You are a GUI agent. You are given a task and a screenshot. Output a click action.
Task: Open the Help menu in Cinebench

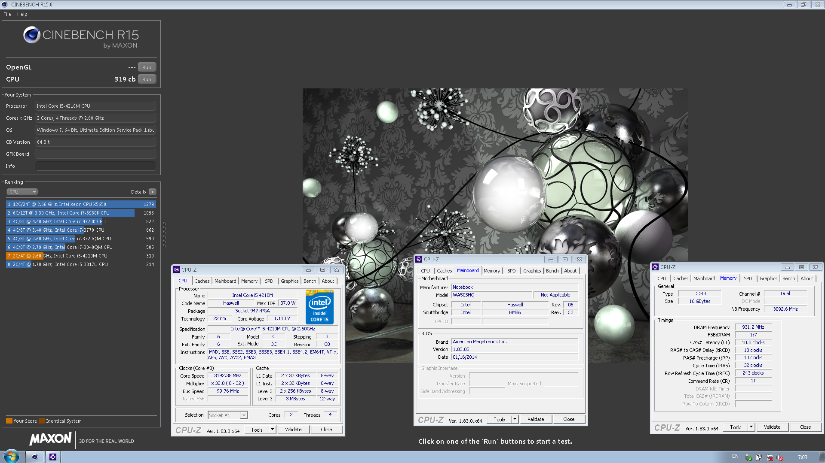tap(22, 14)
